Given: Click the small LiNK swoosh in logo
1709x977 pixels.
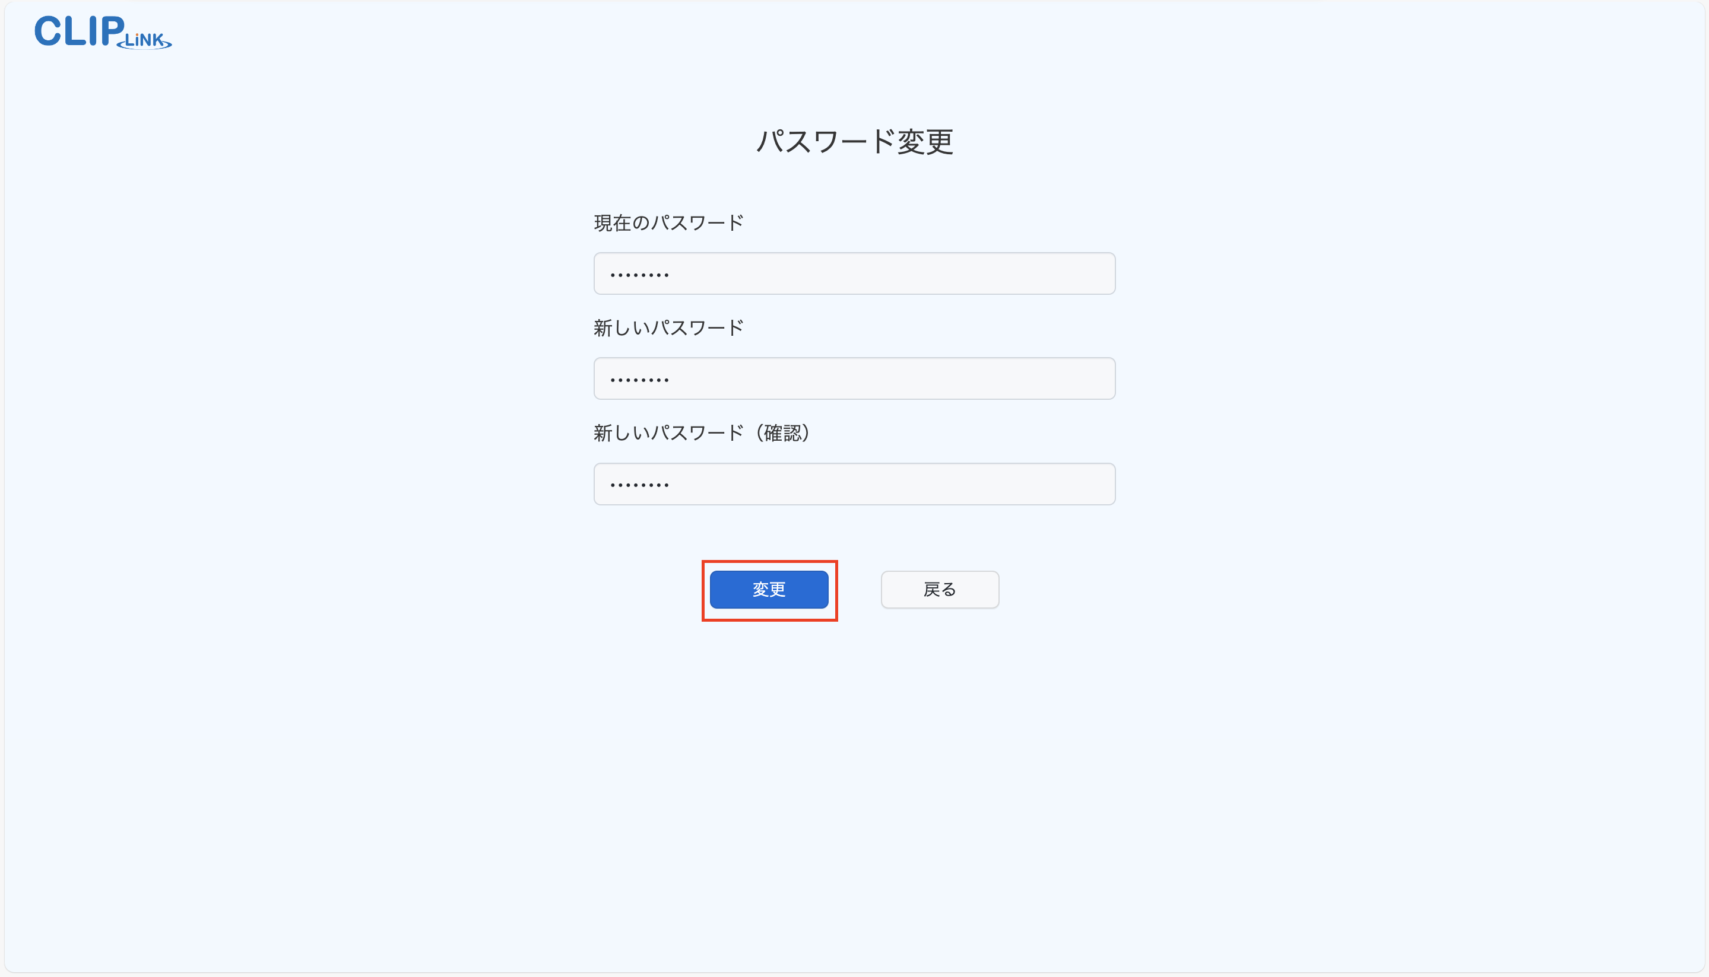Looking at the screenshot, I should pos(145,41).
